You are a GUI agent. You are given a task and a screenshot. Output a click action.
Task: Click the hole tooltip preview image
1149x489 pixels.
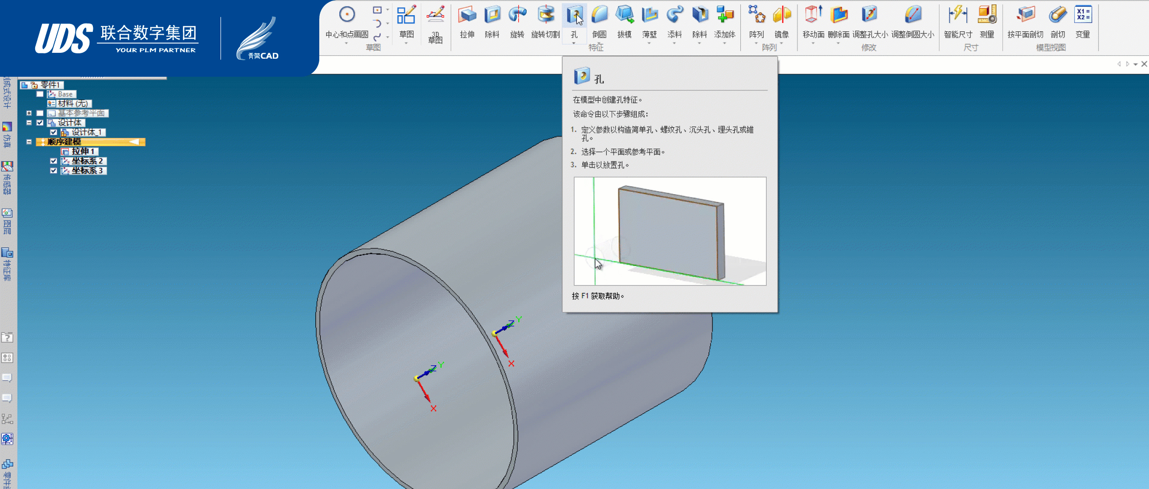[670, 231]
